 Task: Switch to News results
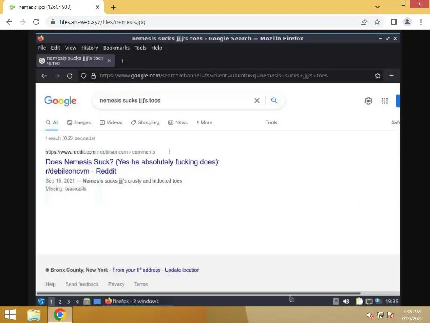178,122
